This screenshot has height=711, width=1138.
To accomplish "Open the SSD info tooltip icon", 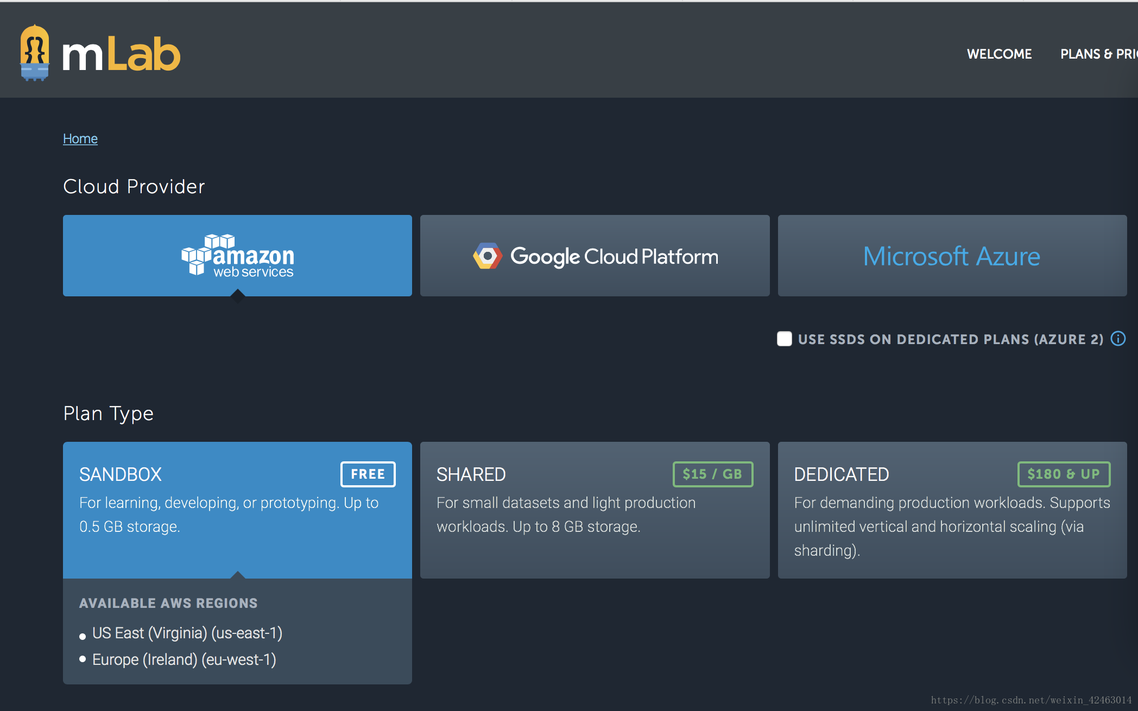I will 1118,339.
